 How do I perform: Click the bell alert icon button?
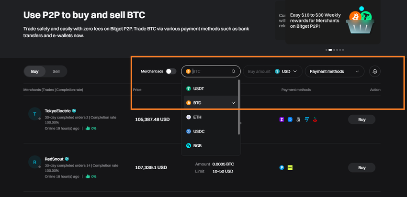[x=375, y=71]
